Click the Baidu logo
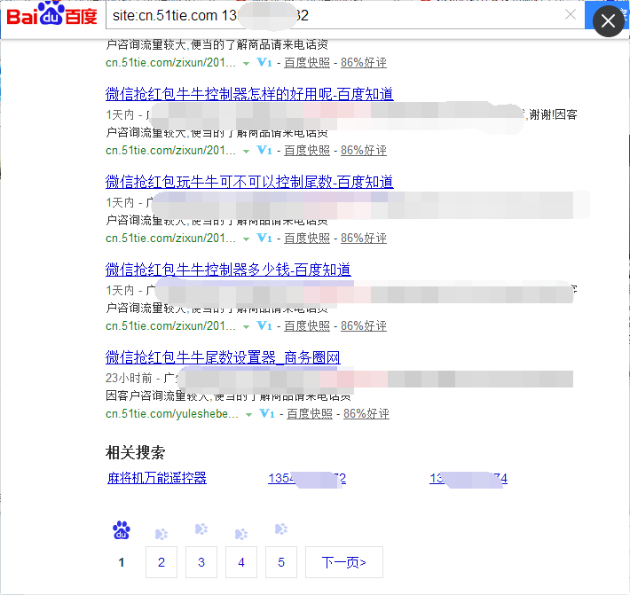Screen dimensions: 630x595 coord(51,14)
